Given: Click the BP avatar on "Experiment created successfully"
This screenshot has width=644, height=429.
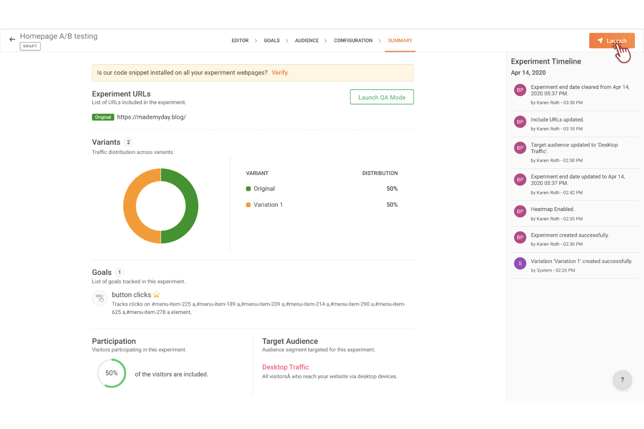Looking at the screenshot, I should click(520, 237).
